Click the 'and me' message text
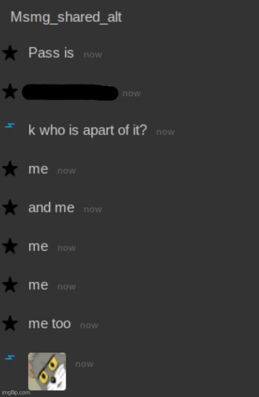259x397 pixels. pyautogui.click(x=51, y=208)
